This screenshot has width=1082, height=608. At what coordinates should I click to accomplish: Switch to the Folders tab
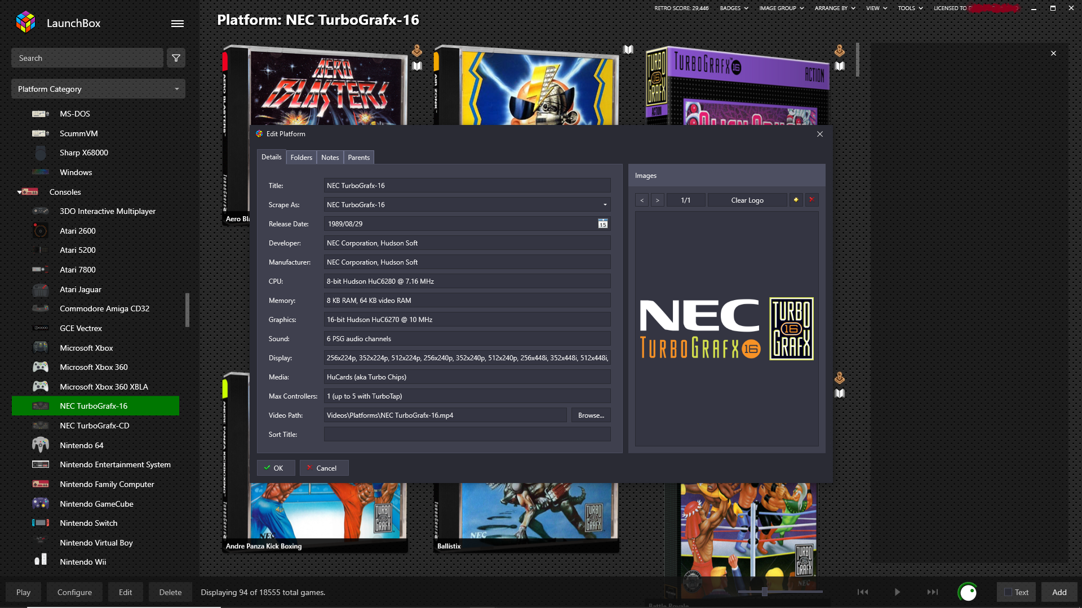pyautogui.click(x=301, y=158)
